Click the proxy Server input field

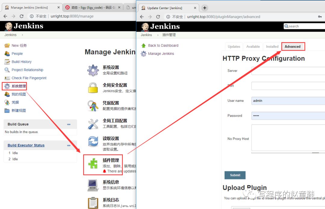(288, 71)
